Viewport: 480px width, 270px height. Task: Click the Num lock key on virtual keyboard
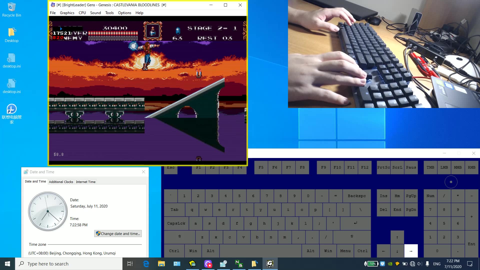(x=430, y=196)
